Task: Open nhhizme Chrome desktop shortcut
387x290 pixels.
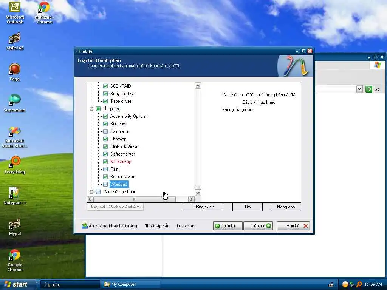Action: 44,12
